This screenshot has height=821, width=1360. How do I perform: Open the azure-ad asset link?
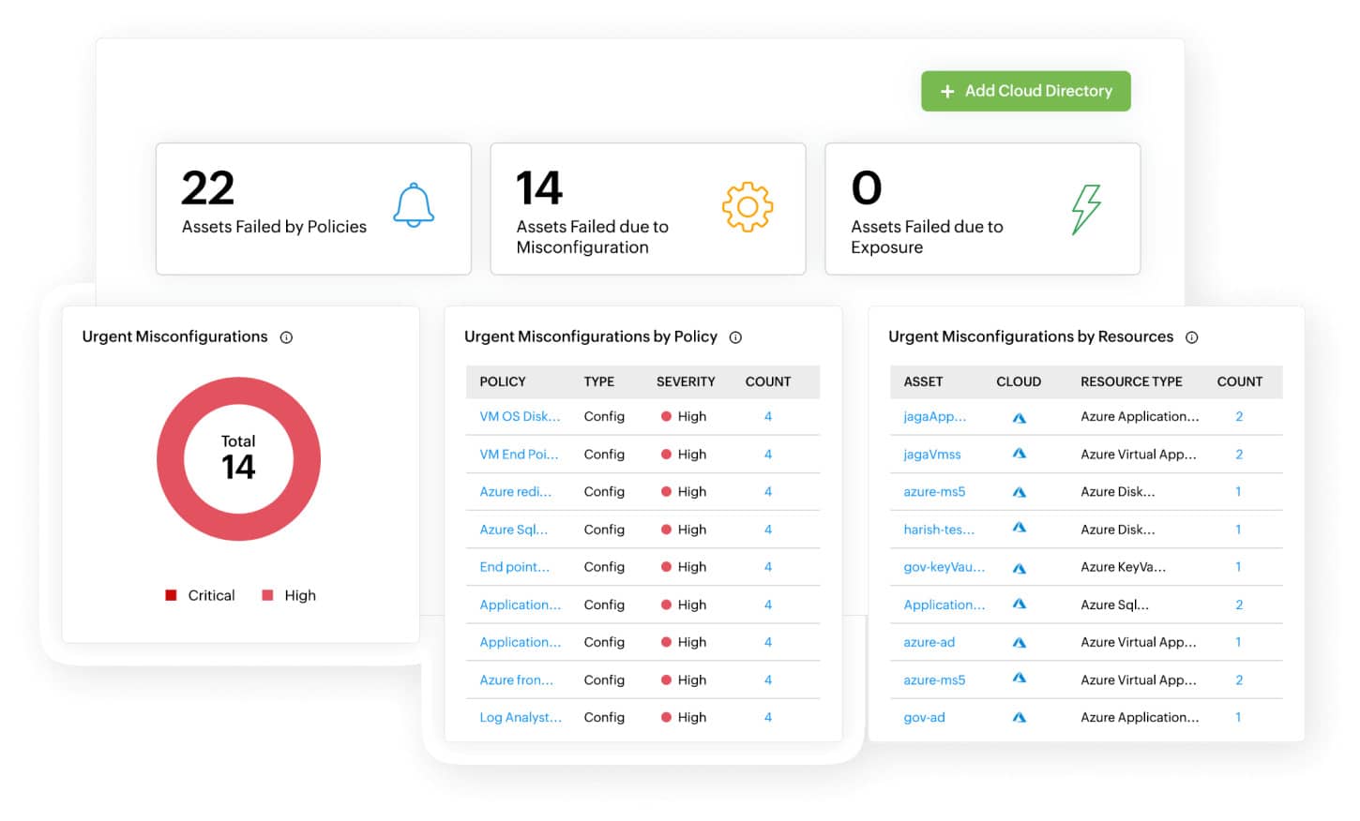(929, 642)
